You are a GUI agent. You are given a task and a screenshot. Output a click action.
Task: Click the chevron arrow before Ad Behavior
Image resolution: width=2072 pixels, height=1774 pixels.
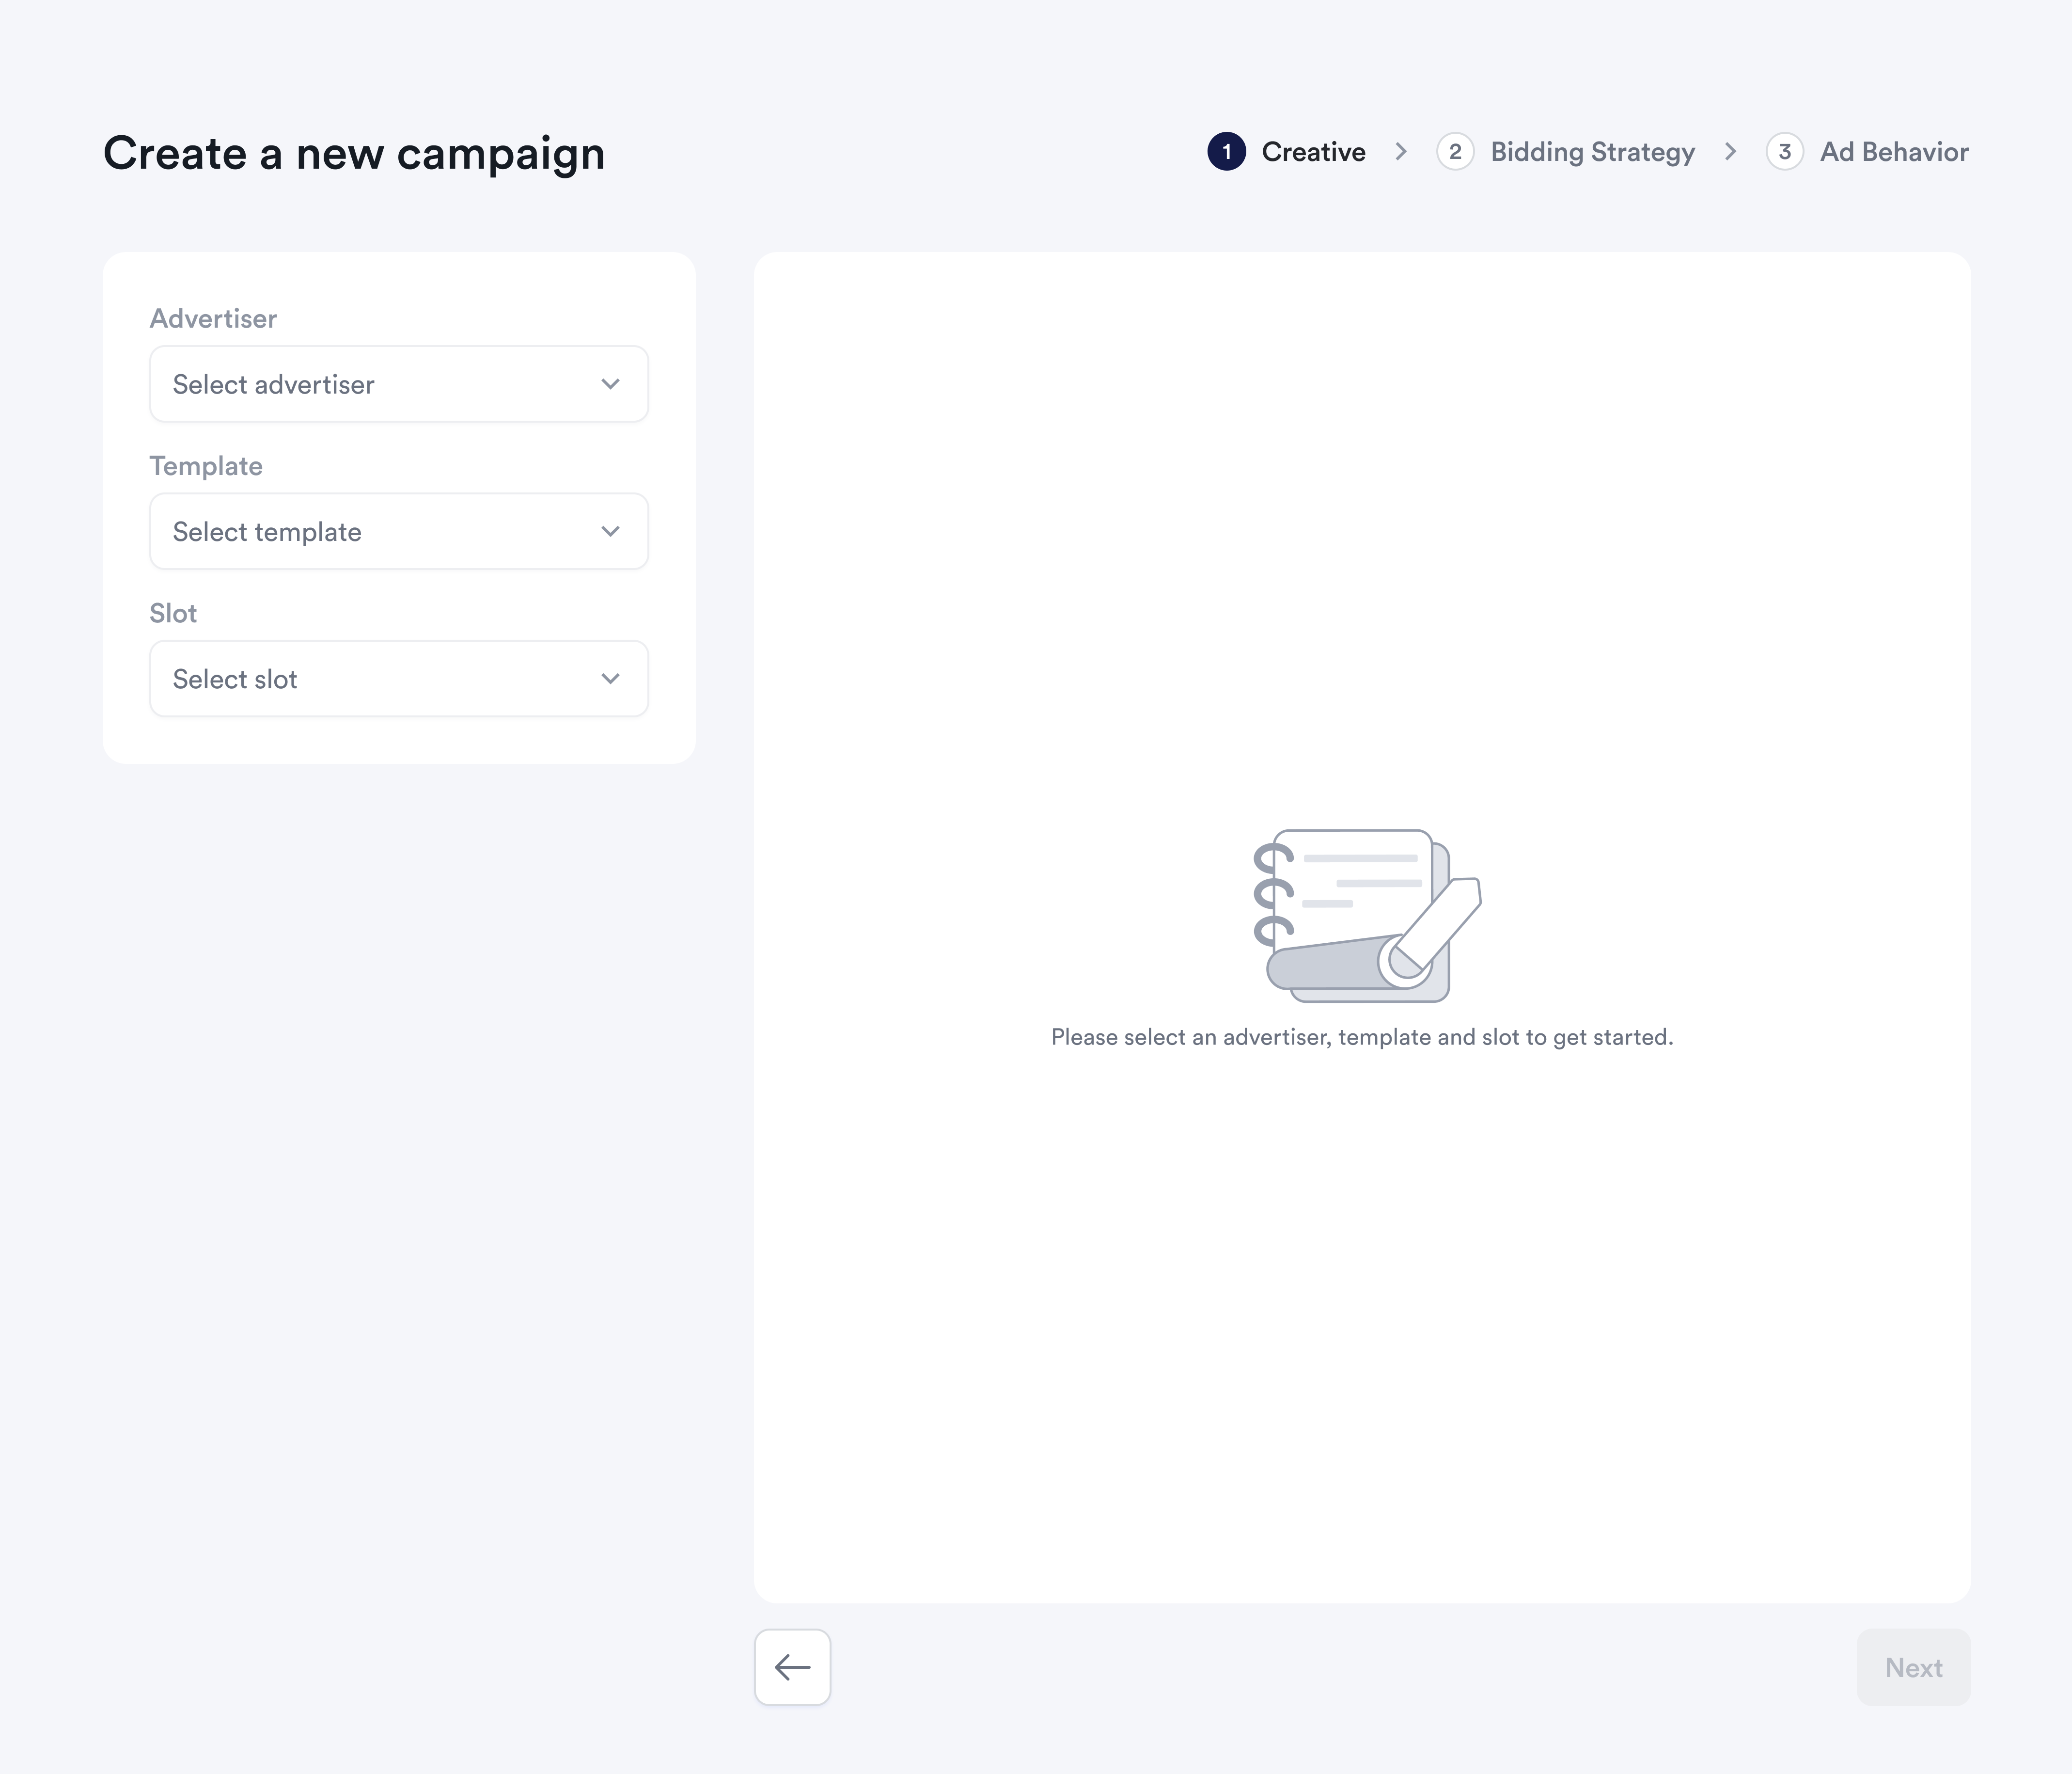click(x=1731, y=151)
